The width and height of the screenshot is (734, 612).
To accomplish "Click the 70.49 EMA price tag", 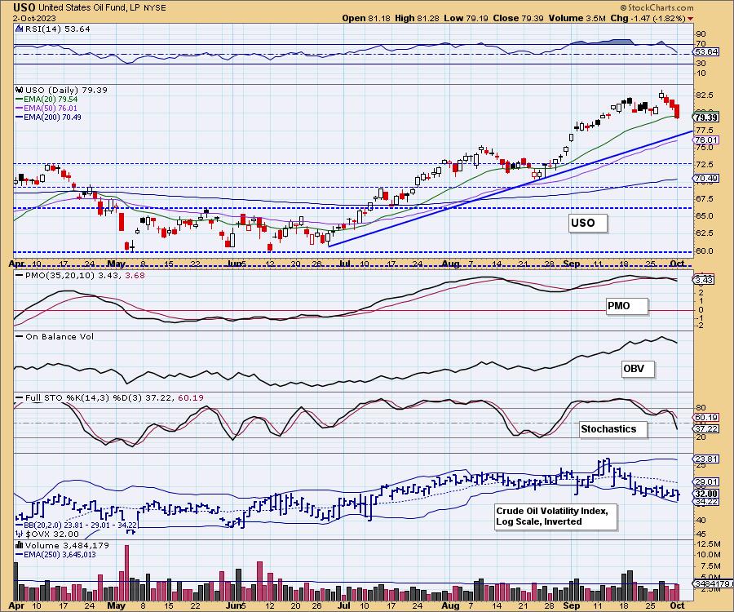I will pyautogui.click(x=706, y=179).
